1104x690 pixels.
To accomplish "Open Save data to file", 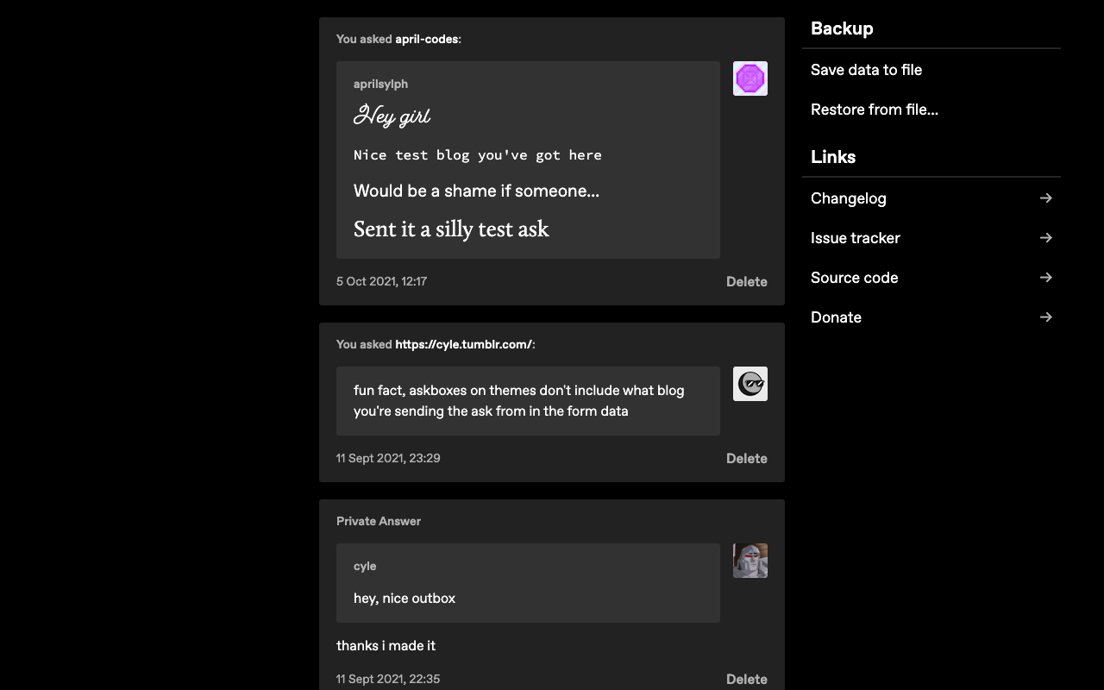I will point(866,69).
